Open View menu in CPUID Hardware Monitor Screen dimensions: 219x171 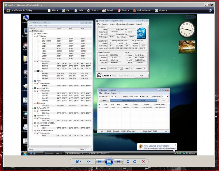[40, 26]
